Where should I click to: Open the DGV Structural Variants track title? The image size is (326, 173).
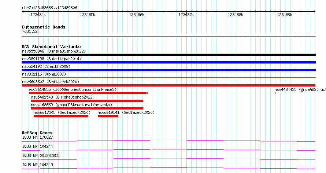coord(51,47)
